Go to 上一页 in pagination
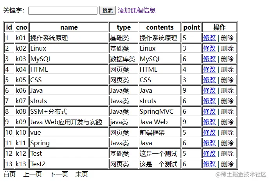The width and height of the screenshot is (272, 183). [x=32, y=174]
